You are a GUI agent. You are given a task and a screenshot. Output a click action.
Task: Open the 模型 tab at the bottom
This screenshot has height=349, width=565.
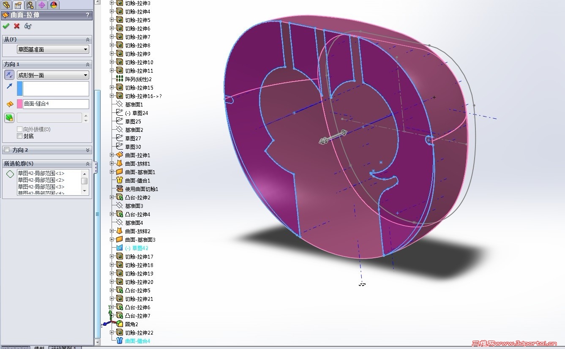(39, 347)
